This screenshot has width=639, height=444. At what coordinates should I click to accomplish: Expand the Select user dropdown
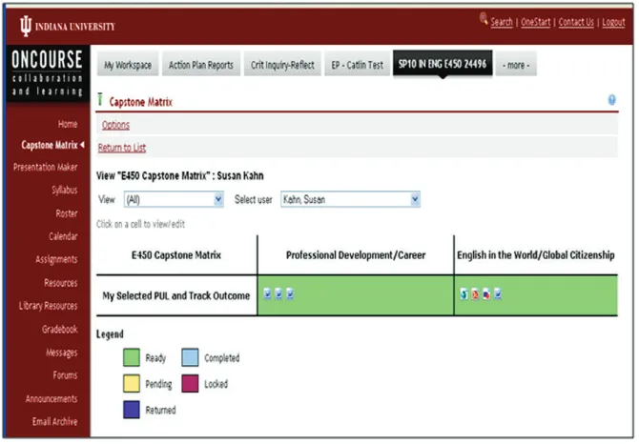[350, 200]
